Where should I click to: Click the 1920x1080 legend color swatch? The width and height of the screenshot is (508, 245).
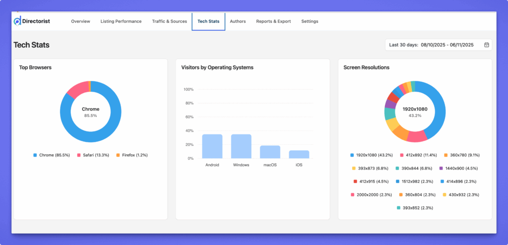coord(352,155)
